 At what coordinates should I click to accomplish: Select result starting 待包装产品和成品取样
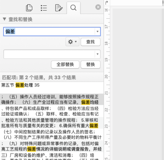click(x=52, y=111)
